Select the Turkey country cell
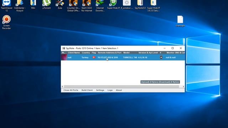Screen dimensions: 228x128 tap(85, 58)
